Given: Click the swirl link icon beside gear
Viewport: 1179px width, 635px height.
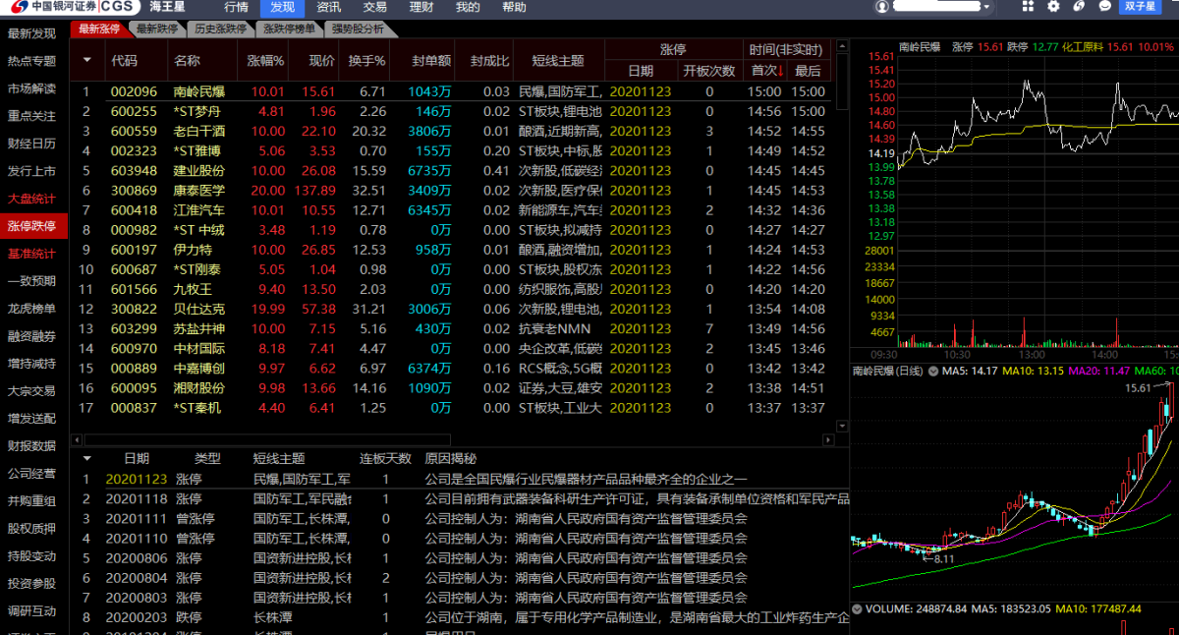Looking at the screenshot, I should pos(1079,6).
